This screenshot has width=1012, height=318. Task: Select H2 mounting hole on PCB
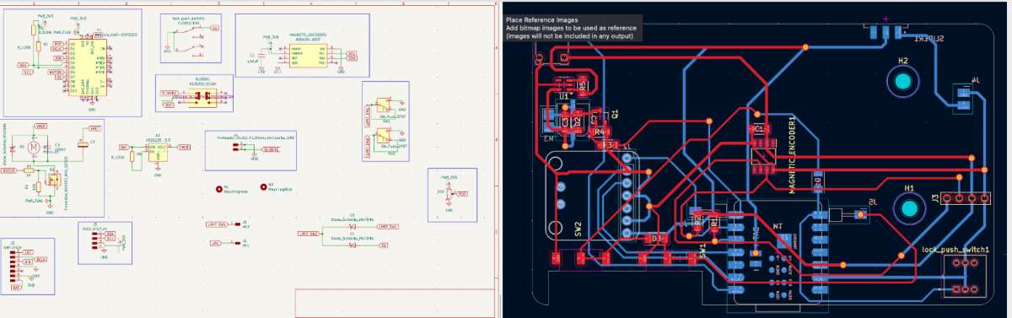point(903,82)
